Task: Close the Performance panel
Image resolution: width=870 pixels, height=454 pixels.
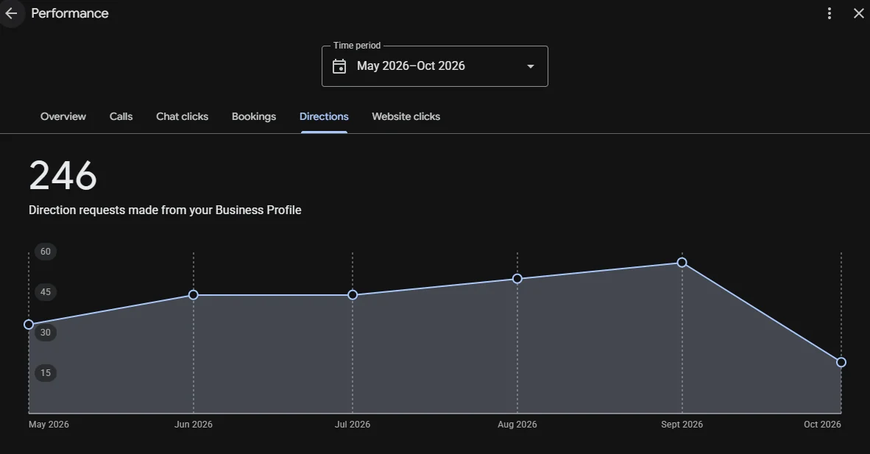Action: point(858,13)
